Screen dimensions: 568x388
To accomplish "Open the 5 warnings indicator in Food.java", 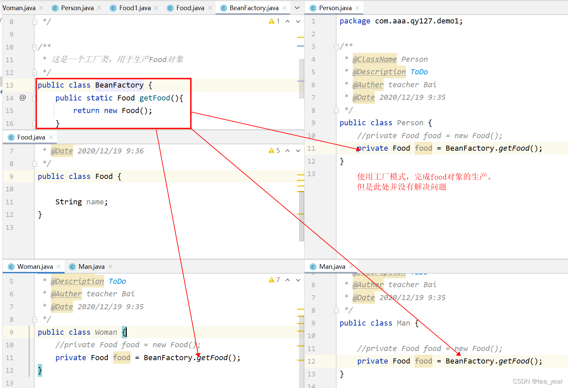I will pos(274,150).
